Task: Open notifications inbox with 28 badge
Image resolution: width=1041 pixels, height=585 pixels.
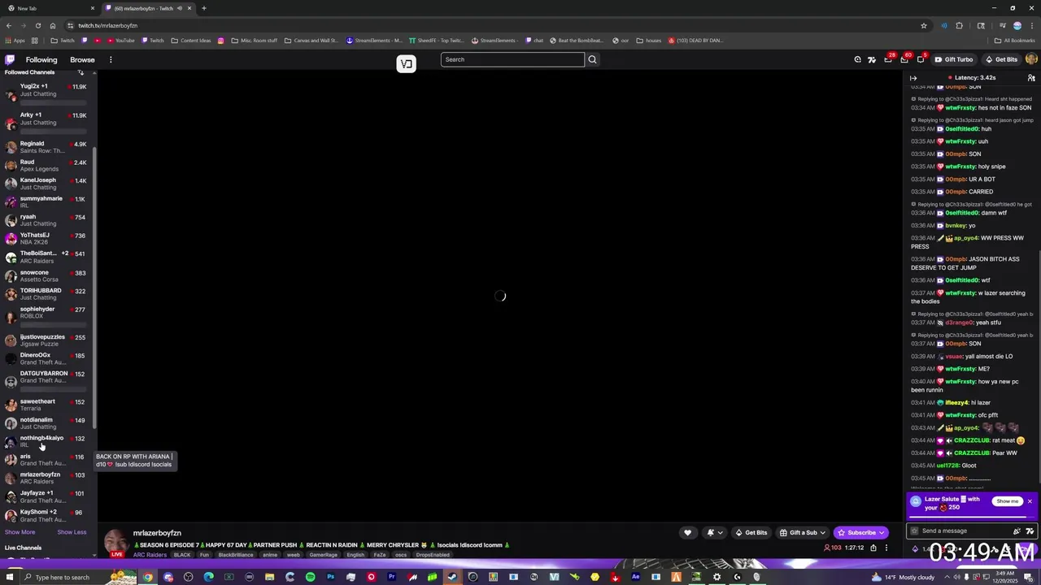Action: point(888,59)
